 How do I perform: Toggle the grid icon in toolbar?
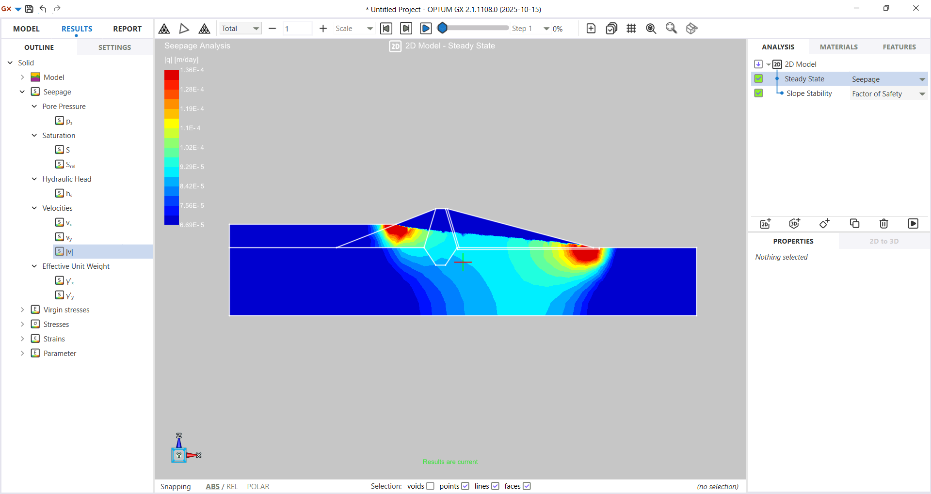click(x=631, y=29)
